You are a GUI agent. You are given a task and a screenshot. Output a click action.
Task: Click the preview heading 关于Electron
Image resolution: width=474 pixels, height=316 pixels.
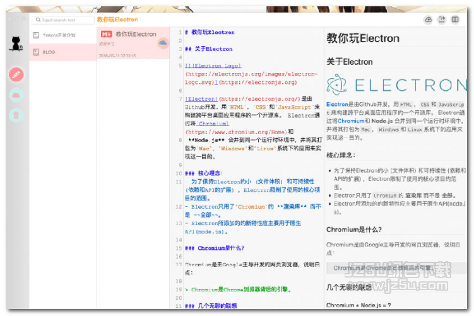tap(350, 62)
